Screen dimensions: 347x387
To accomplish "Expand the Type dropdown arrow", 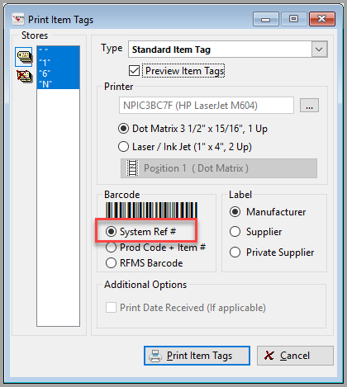I will pyautogui.click(x=319, y=50).
